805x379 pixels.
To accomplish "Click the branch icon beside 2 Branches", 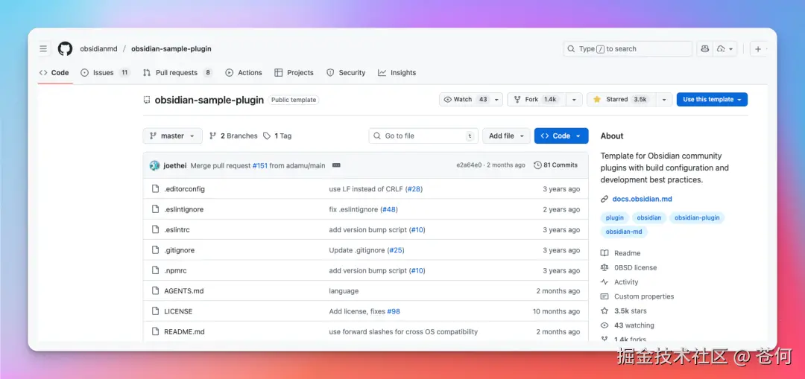I will point(213,136).
